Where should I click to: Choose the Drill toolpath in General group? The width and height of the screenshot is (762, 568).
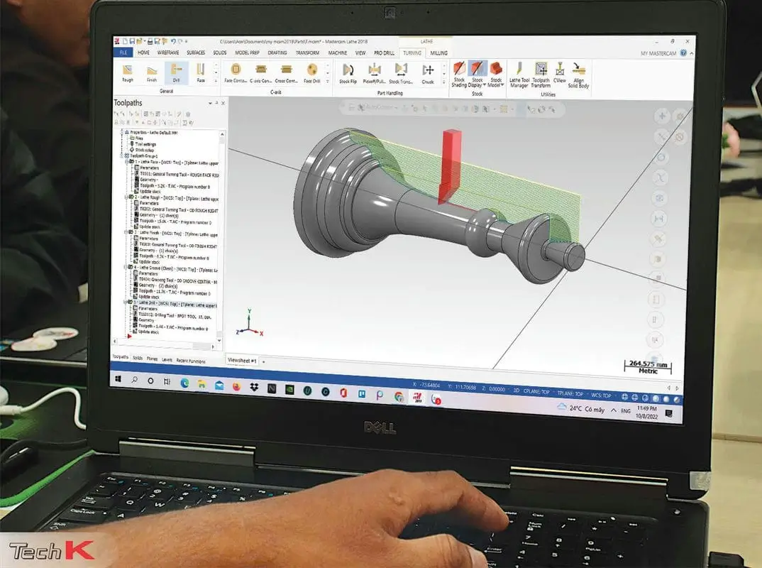177,73
